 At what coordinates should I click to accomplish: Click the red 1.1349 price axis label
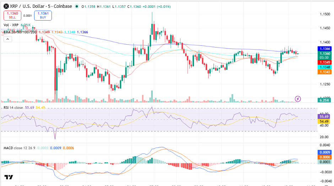point(325,62)
